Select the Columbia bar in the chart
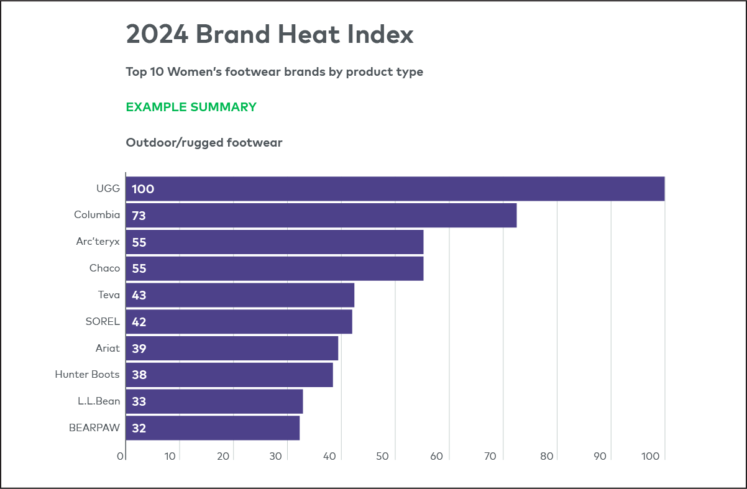The width and height of the screenshot is (747, 489). (321, 216)
